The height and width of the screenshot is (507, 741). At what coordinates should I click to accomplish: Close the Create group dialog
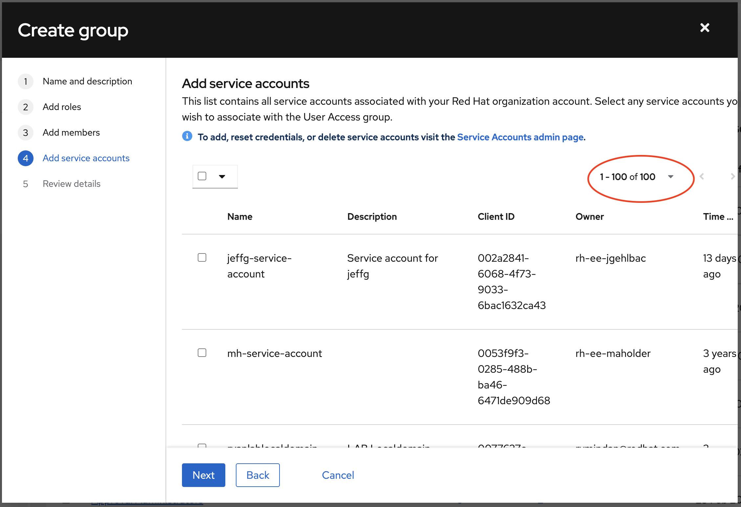(705, 28)
